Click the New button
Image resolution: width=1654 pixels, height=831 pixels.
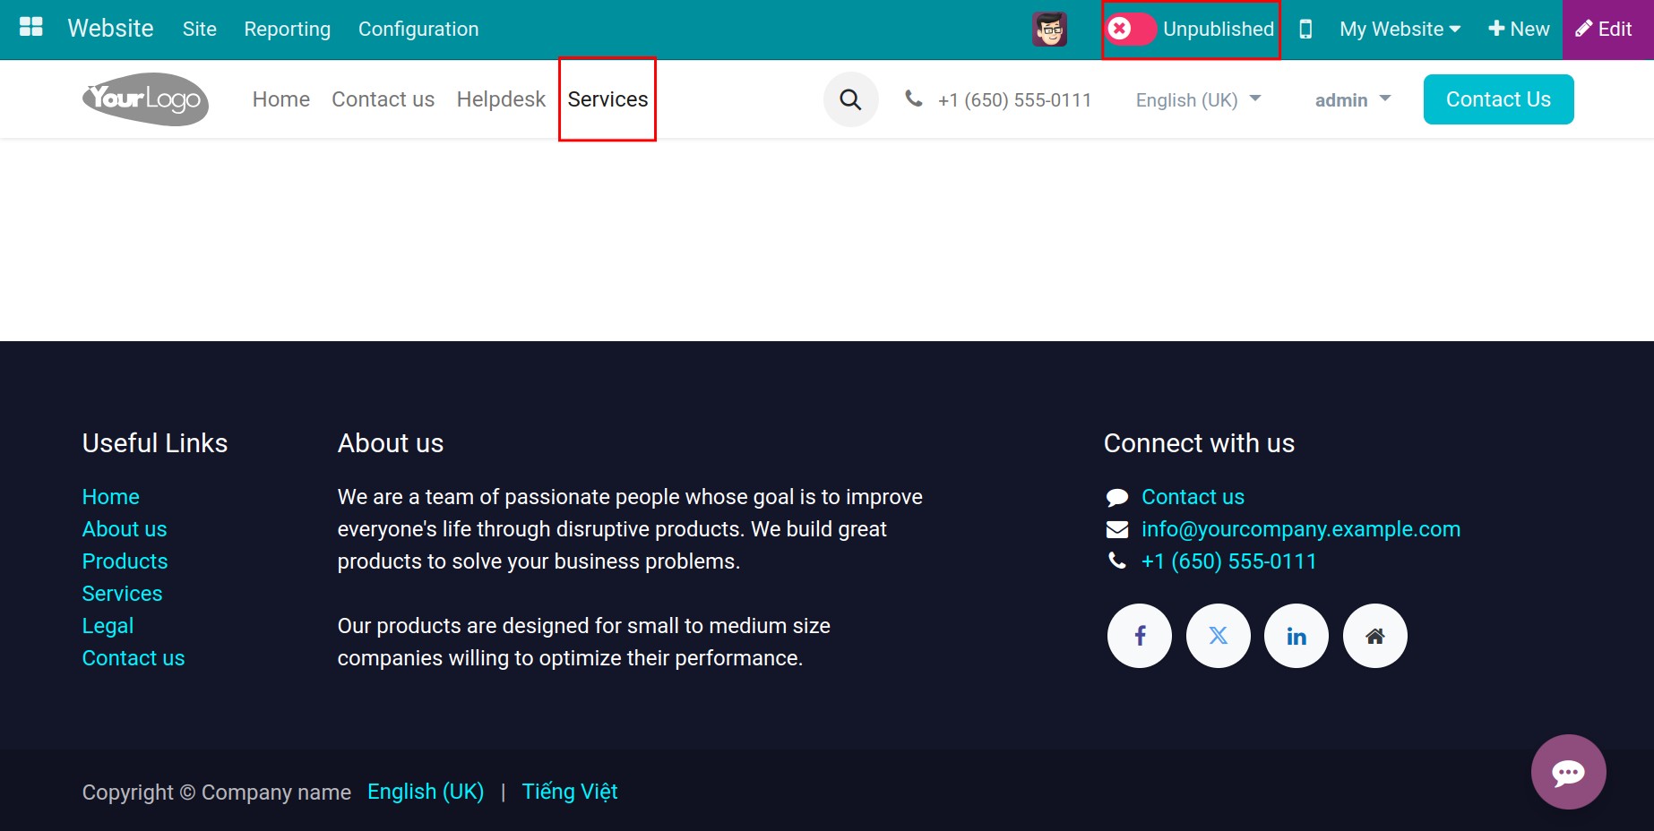tap(1519, 30)
